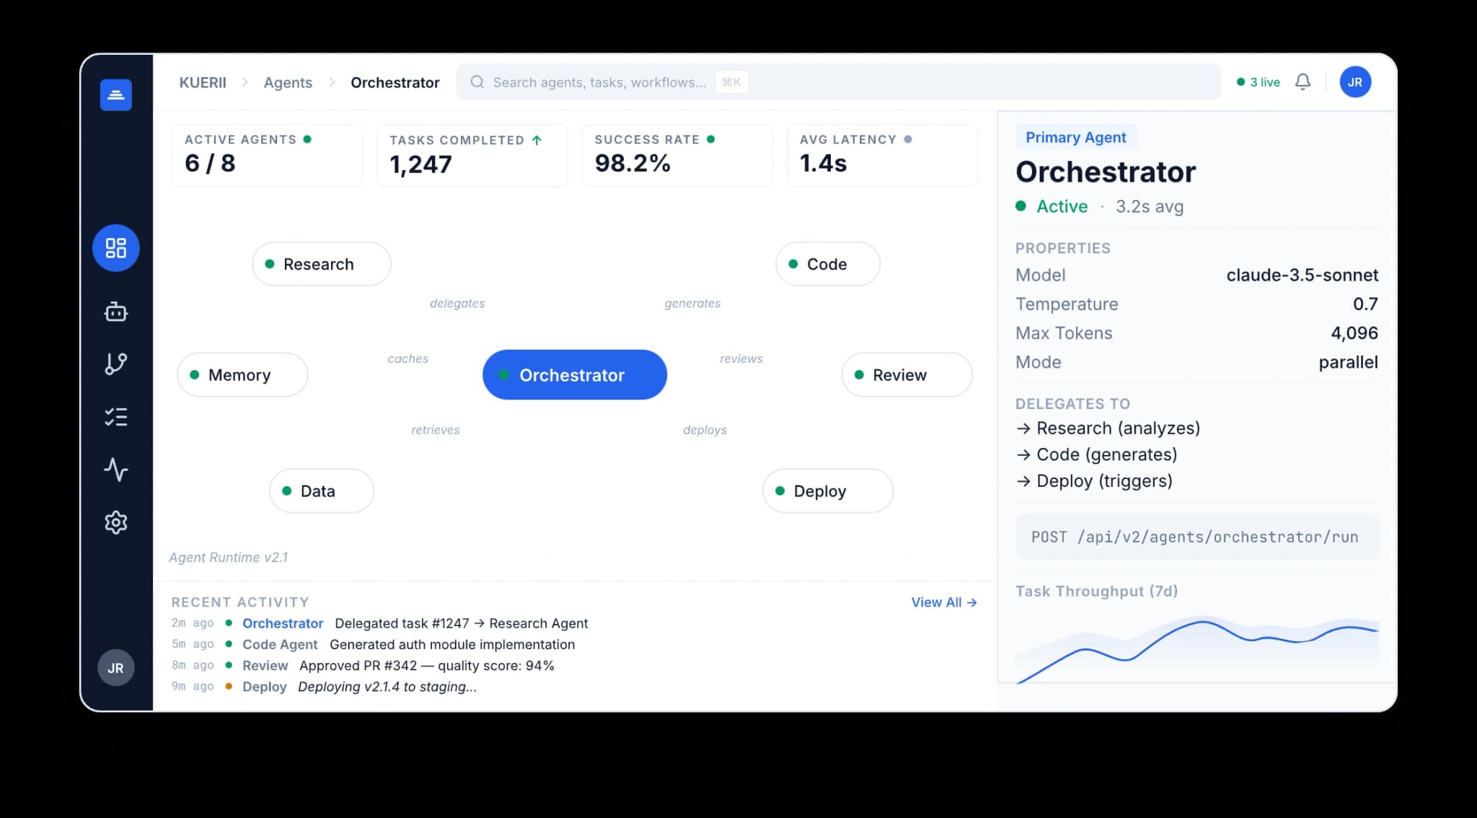Viewport: 1477px width, 818px height.
Task: Open Settings from the gear icon
Action: click(115, 522)
